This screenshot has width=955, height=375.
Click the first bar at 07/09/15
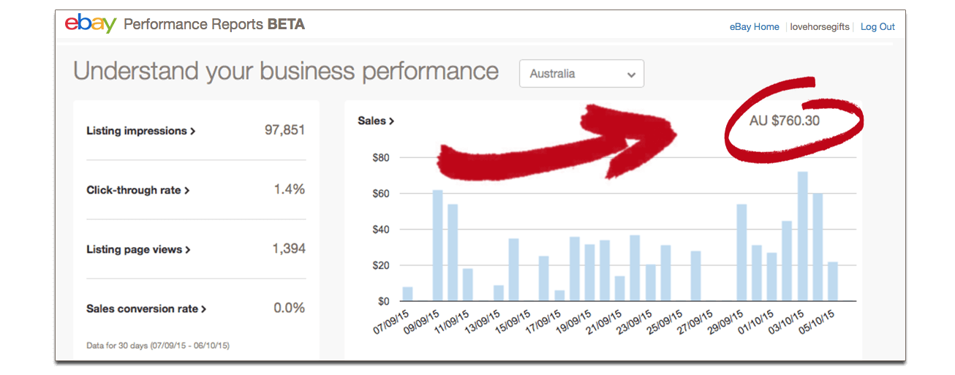(x=407, y=294)
